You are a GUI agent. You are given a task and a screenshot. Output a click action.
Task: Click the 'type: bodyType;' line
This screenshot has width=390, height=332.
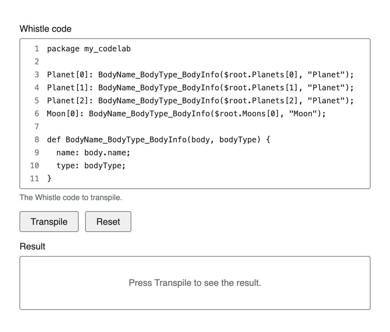pyautogui.click(x=91, y=166)
